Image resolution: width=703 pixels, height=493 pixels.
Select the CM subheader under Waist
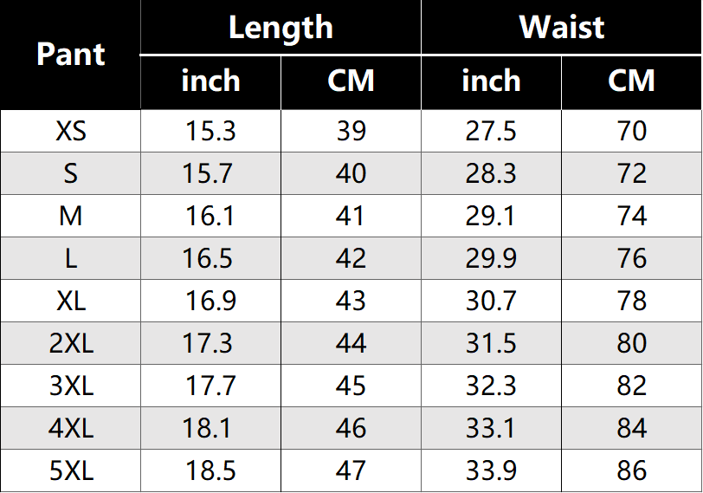(631, 81)
